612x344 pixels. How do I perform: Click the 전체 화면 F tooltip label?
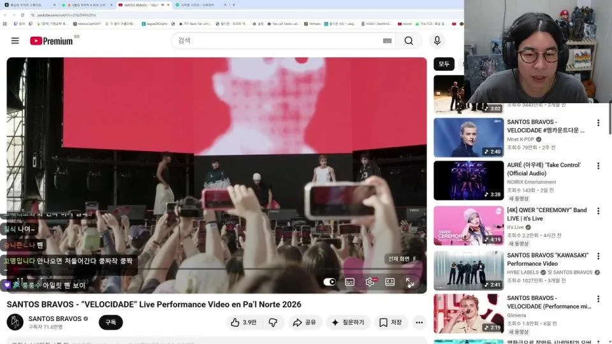click(402, 259)
